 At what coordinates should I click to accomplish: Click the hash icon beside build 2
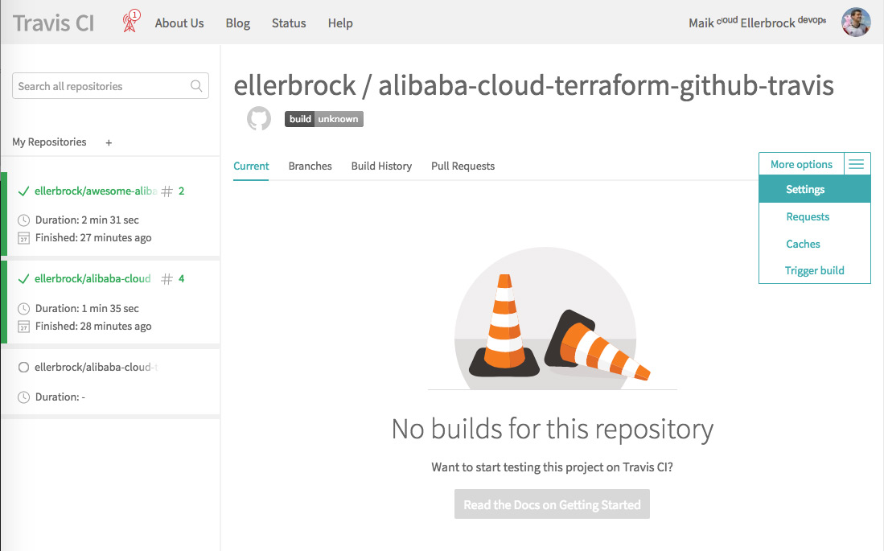point(167,191)
